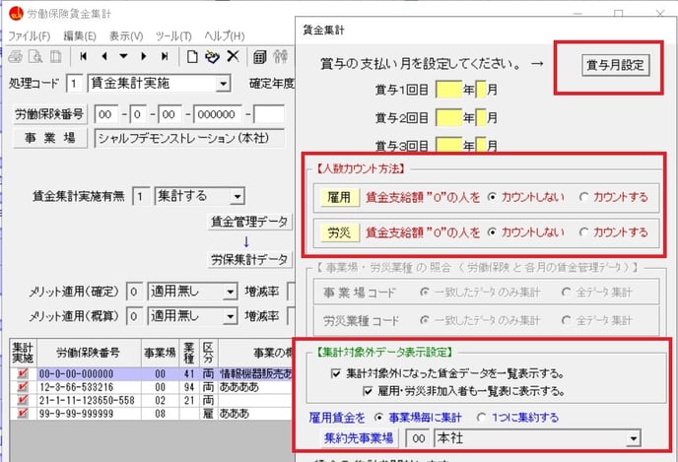Open ファイル(F) menu
This screenshot has width=678, height=462.
(29, 35)
